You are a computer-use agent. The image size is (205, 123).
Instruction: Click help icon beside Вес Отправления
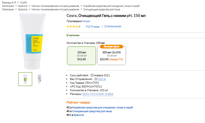point(95,79)
